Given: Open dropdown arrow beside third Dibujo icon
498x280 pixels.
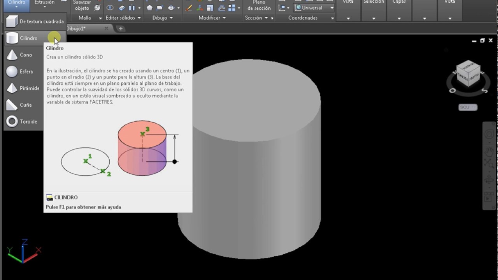Looking at the screenshot, I should (x=179, y=8).
